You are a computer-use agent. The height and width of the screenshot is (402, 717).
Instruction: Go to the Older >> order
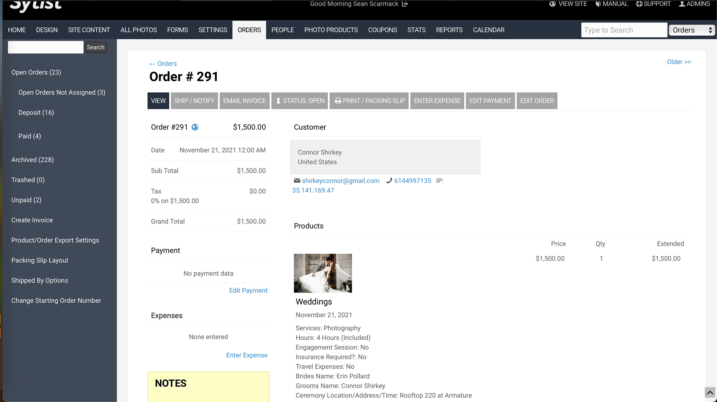pyautogui.click(x=679, y=62)
